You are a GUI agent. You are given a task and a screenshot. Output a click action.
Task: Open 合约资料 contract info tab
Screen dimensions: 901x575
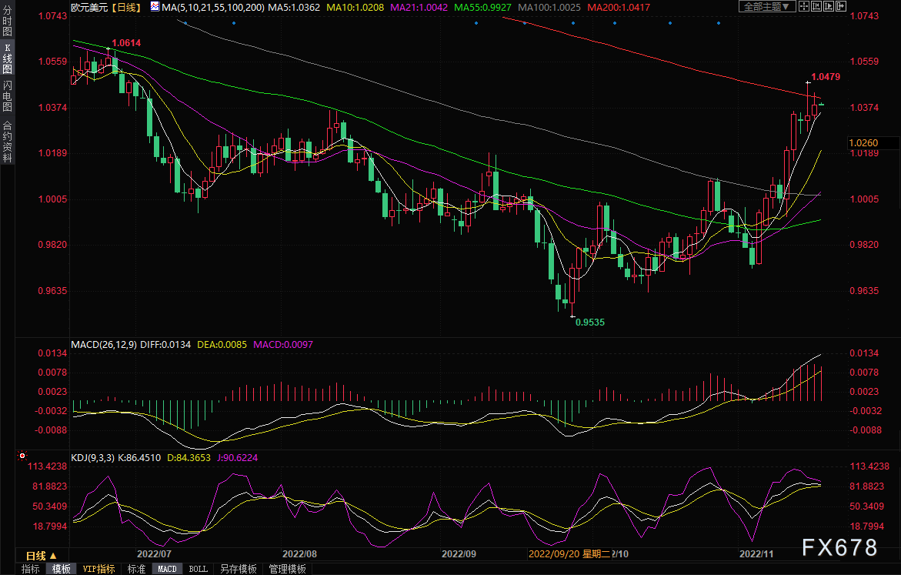[x=7, y=141]
